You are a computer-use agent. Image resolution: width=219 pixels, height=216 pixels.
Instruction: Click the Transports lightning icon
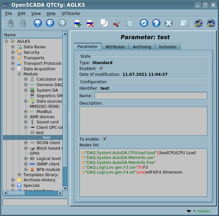point(19,58)
